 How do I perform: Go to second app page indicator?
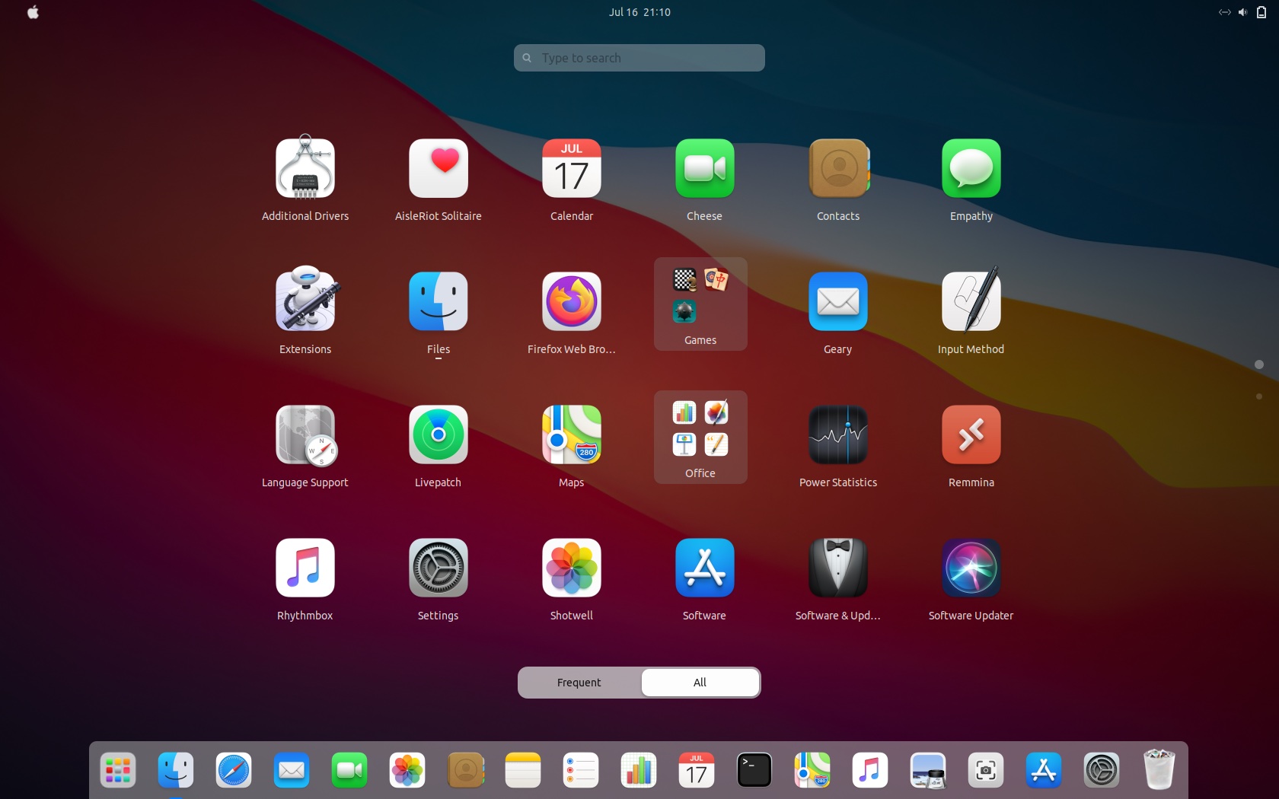click(x=1259, y=396)
